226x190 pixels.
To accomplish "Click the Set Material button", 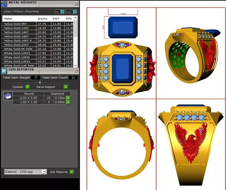I will tap(59, 172).
